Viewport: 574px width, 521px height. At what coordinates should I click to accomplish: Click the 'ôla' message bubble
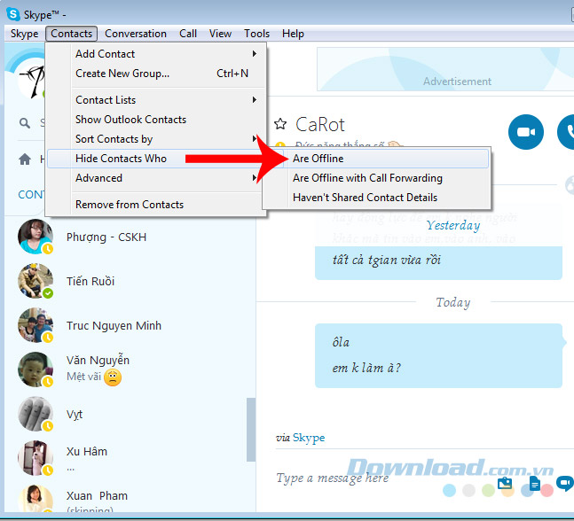341,343
